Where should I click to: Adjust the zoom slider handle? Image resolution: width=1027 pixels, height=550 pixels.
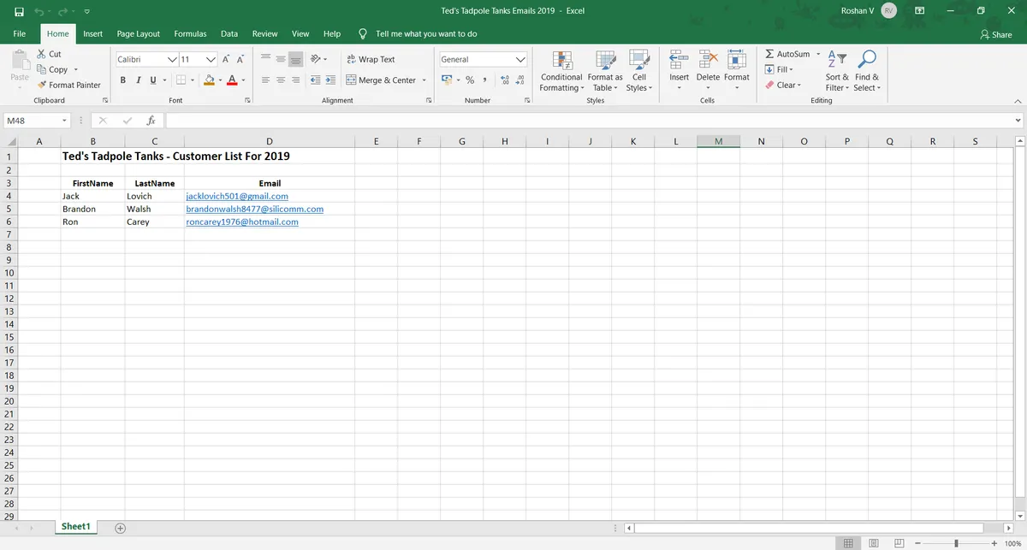(956, 543)
